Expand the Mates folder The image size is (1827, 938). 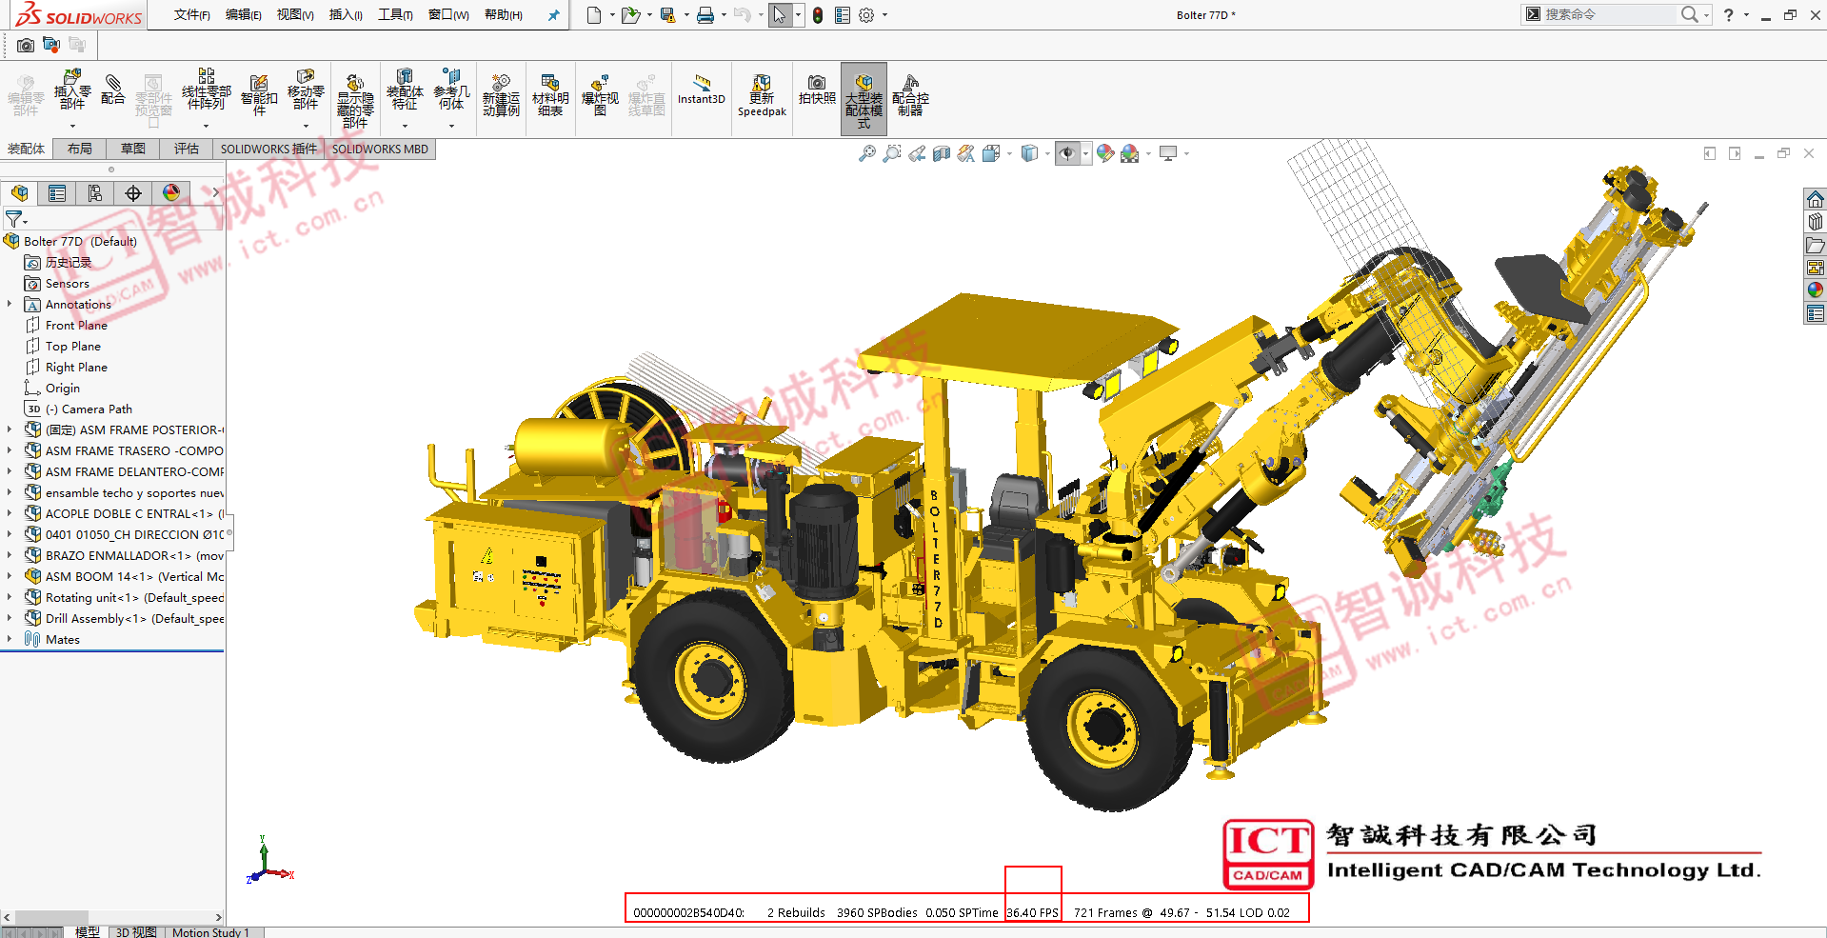[x=10, y=639]
